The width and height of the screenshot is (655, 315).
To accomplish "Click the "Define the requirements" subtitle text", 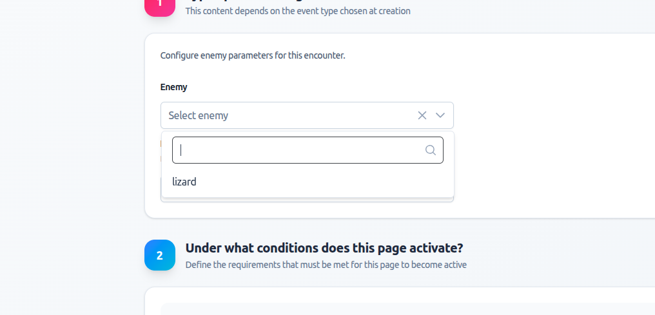I will coord(326,265).
